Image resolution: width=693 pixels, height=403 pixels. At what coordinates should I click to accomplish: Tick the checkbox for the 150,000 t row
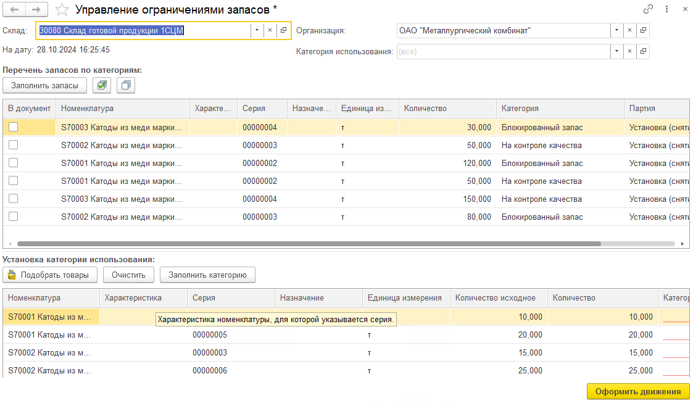pyautogui.click(x=13, y=199)
